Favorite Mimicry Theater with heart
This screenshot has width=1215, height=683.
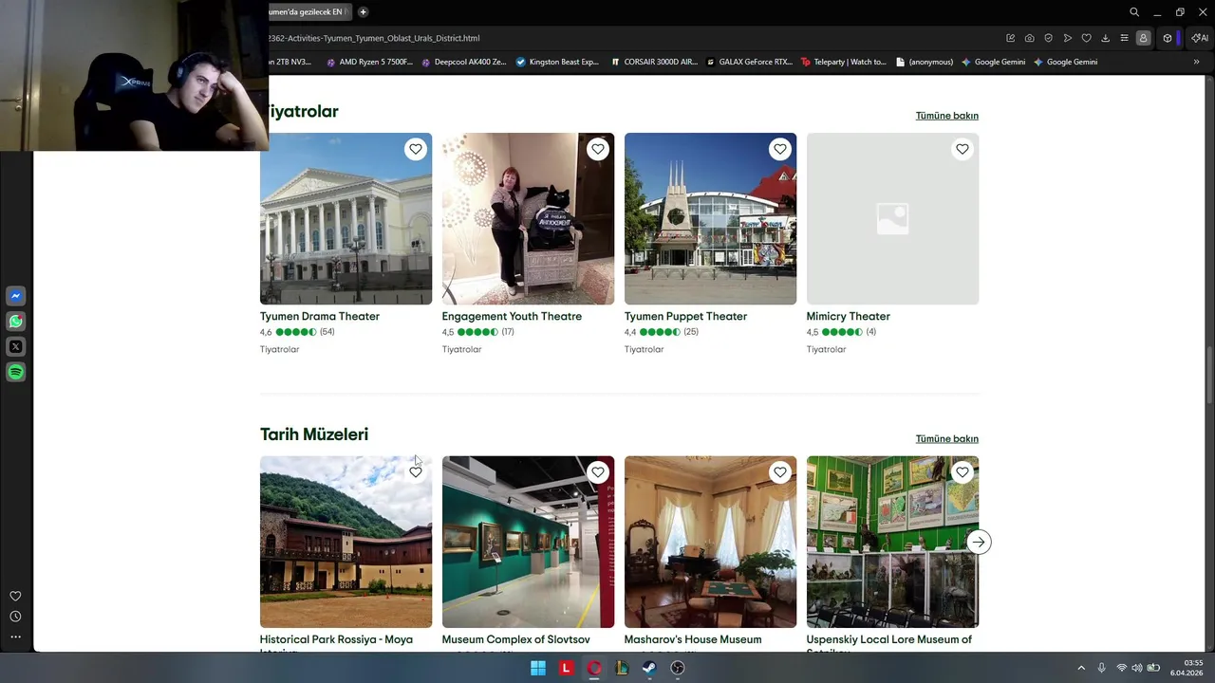(x=963, y=149)
